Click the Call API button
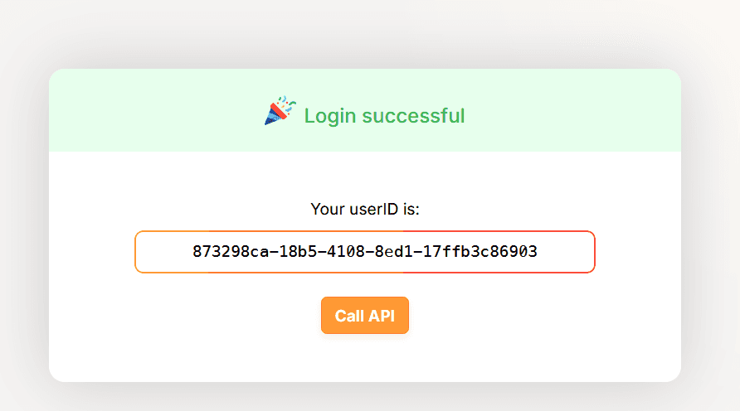Image resolution: width=740 pixels, height=411 pixels. pos(365,316)
